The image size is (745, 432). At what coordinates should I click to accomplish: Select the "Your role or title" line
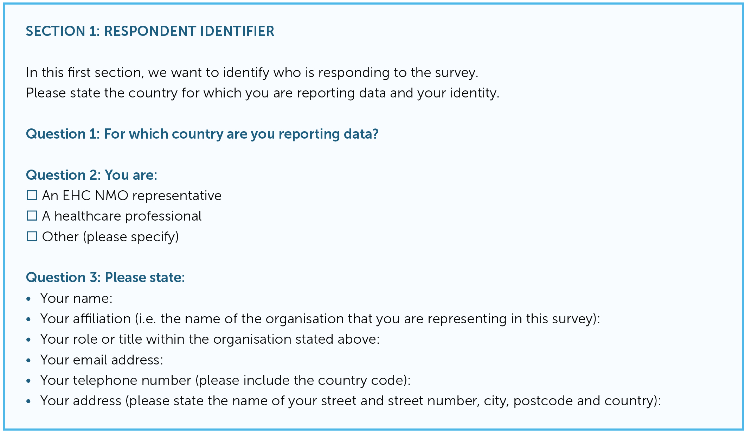coord(210,339)
